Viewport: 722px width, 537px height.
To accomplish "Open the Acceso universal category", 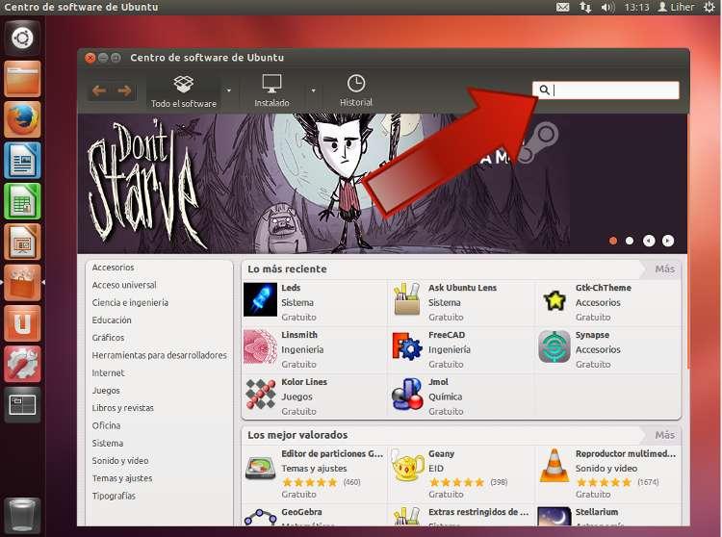I will coord(124,285).
